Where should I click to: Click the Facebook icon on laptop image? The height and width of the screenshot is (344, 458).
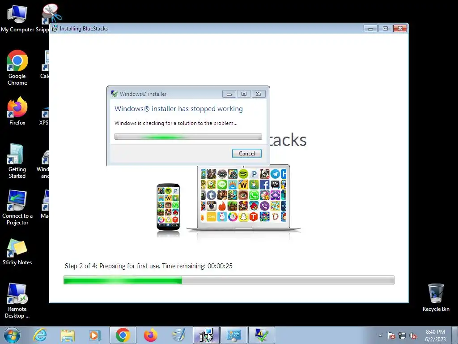264,185
